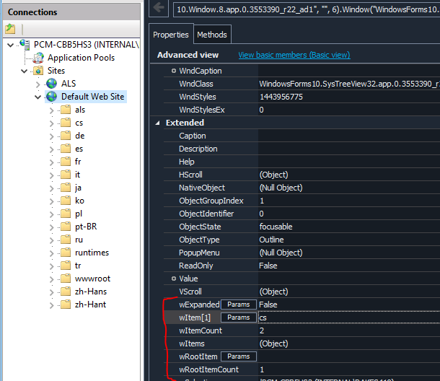Viewport: 440px width, 381px height.
Task: Open the Properties tab
Action: coord(171,34)
